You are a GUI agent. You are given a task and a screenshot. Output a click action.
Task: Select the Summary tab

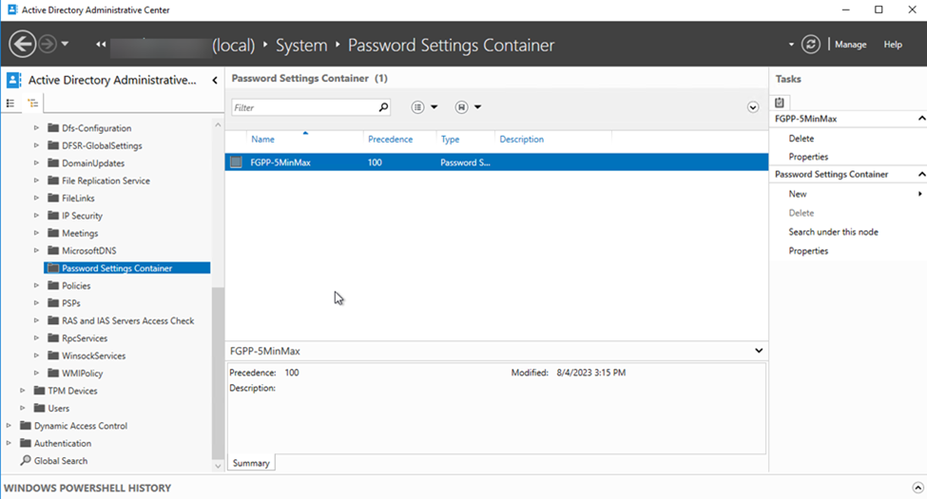click(251, 463)
